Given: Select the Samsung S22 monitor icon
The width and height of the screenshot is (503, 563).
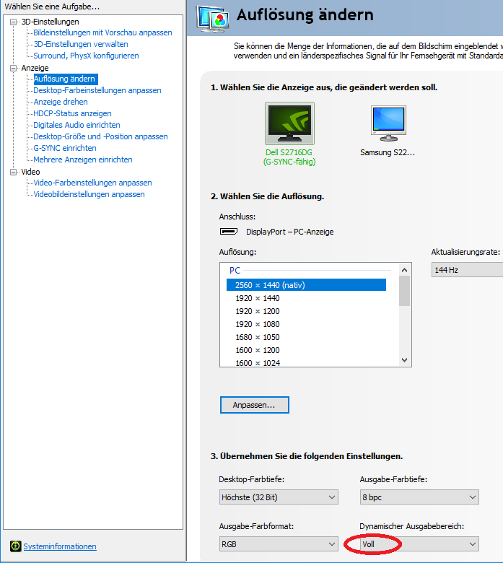Looking at the screenshot, I should pos(388,123).
